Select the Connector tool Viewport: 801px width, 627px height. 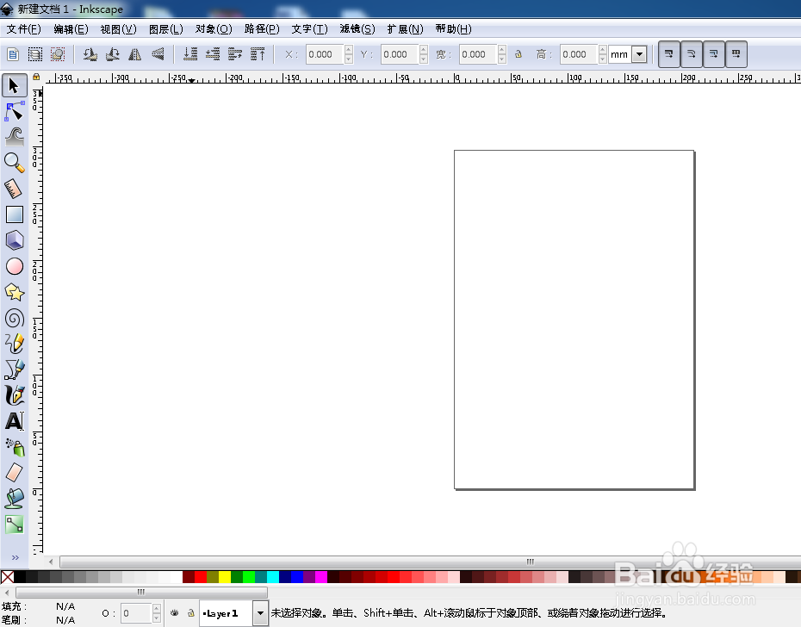click(15, 525)
